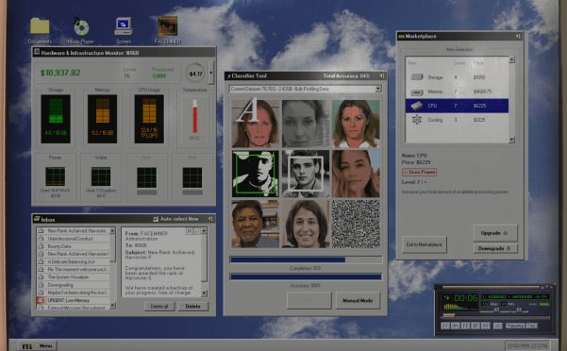
Task: Click the Marketplace window title icon
Action: coord(401,36)
